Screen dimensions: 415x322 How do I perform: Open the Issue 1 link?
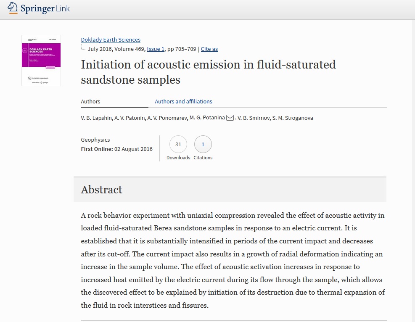[x=156, y=49]
